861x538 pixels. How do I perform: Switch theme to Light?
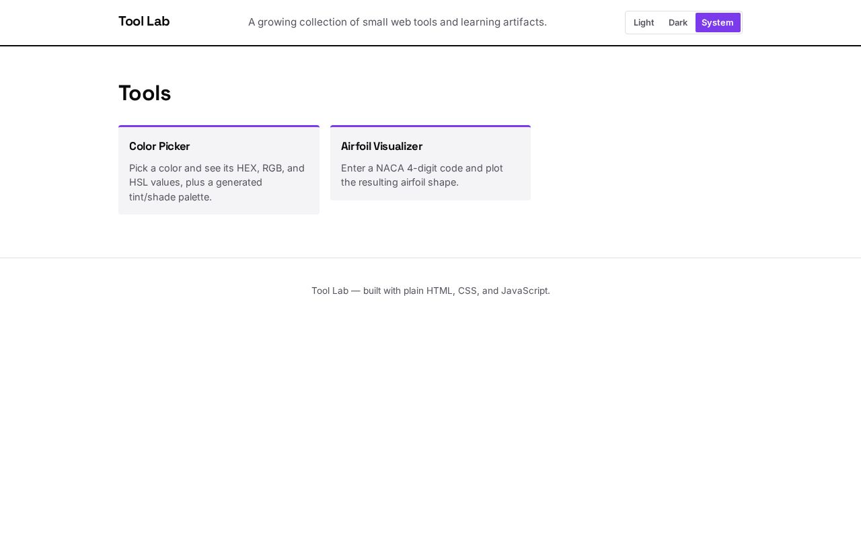[x=644, y=22]
